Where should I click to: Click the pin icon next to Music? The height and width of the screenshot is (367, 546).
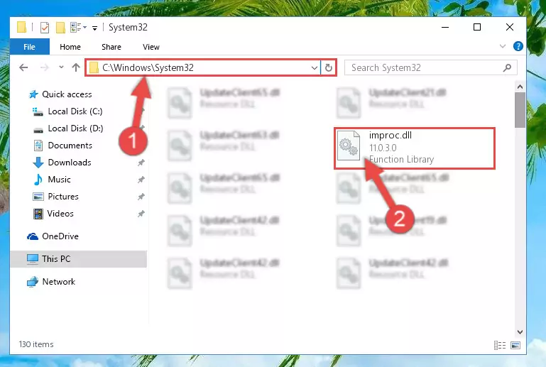coord(141,180)
